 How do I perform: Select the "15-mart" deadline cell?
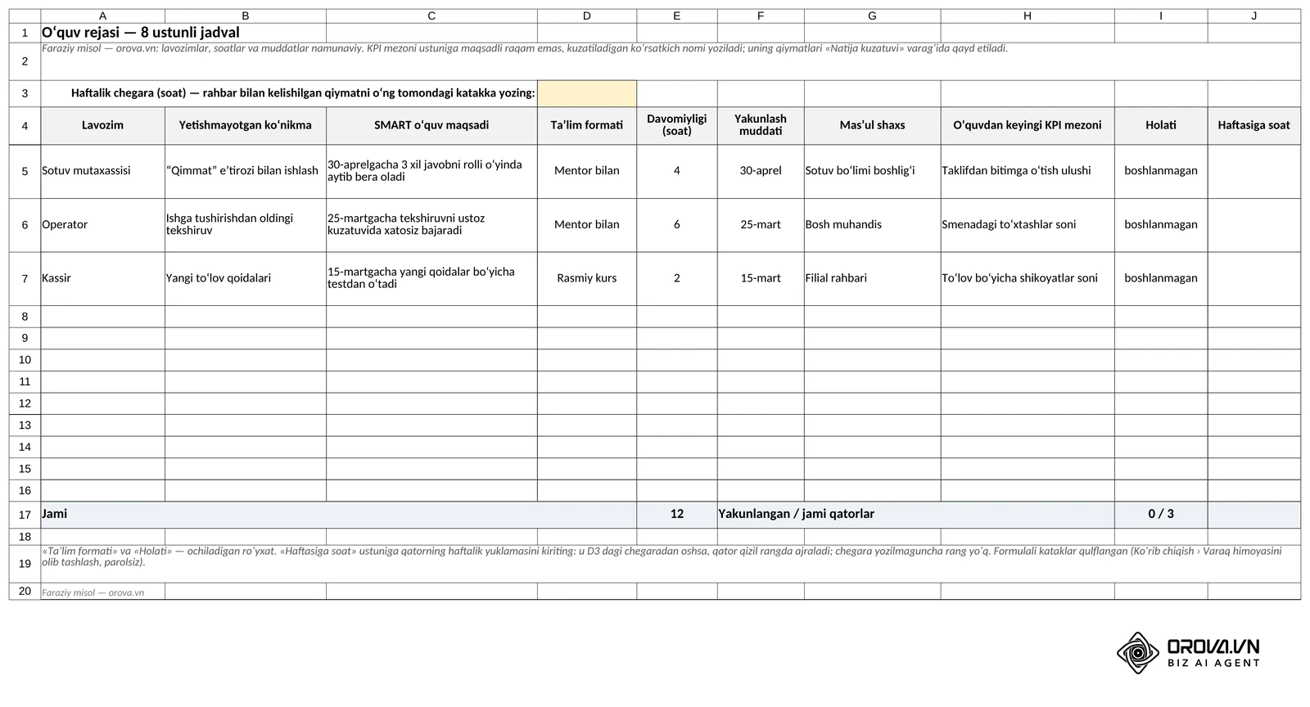(x=761, y=278)
